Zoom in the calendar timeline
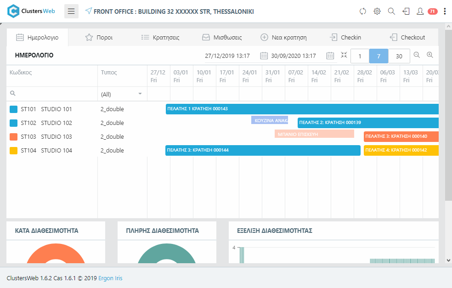This screenshot has width=452, height=288. (x=430, y=55)
